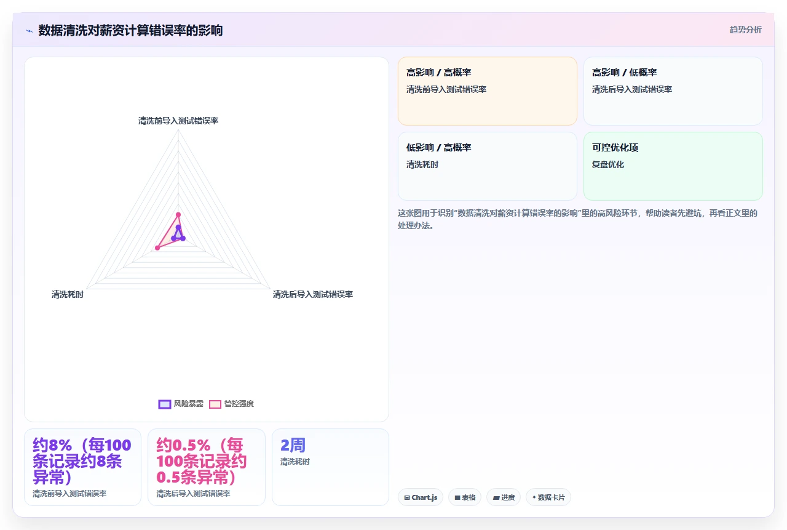Screen dimensions: 787x530
Task: Click the 约8% data card value
Action: pos(82,462)
